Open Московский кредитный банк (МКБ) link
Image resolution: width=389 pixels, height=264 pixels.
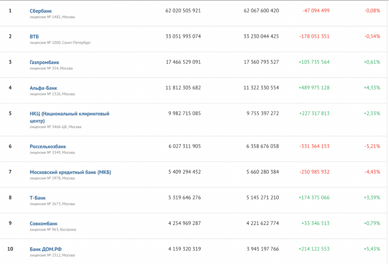coord(70,172)
